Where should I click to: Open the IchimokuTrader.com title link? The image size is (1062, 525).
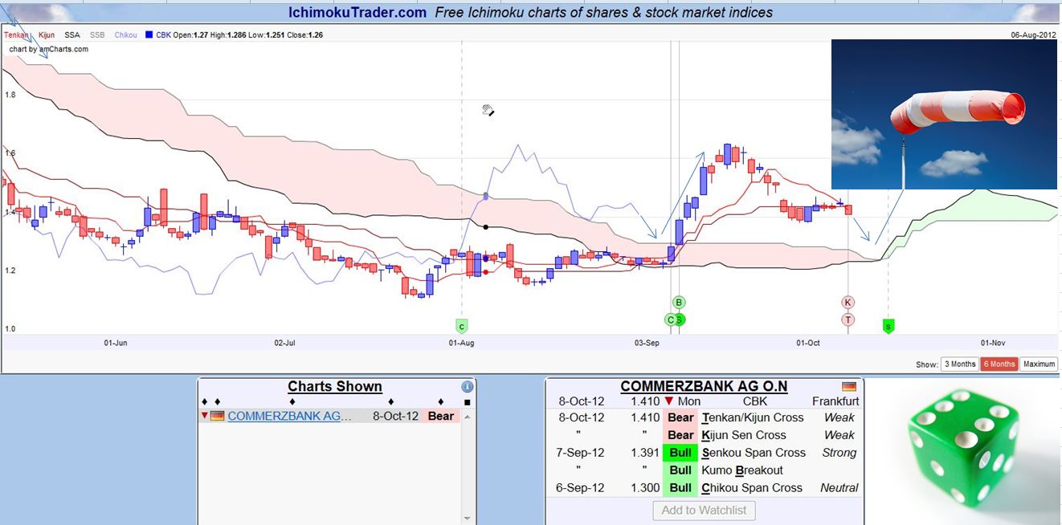point(357,13)
